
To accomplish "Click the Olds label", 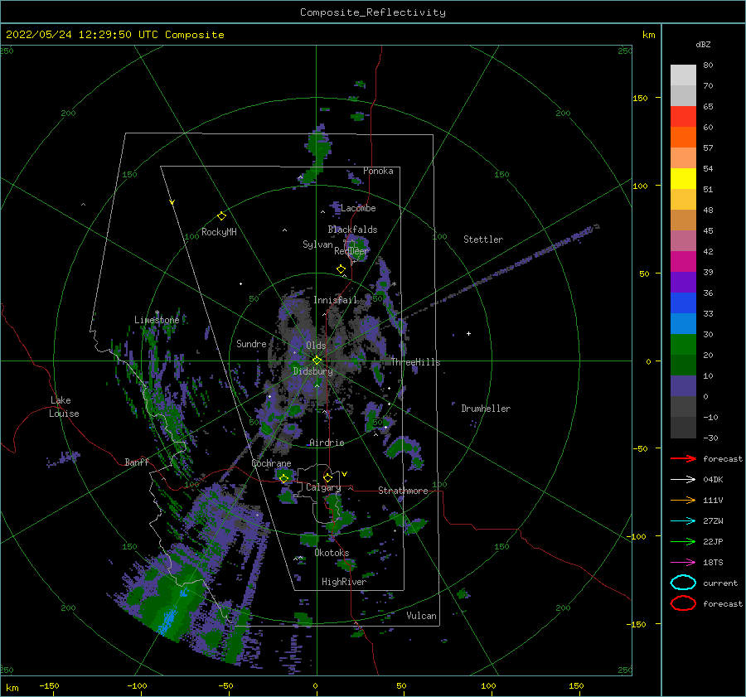I will click(x=316, y=346).
